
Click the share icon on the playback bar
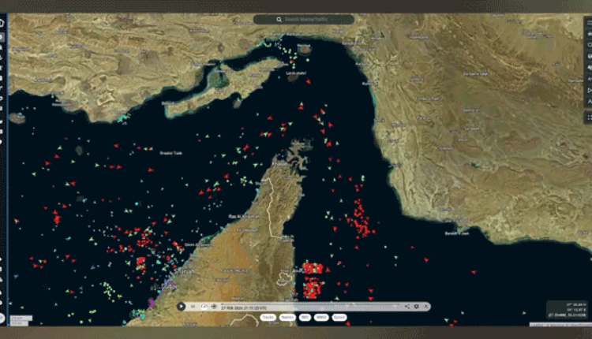click(x=408, y=306)
